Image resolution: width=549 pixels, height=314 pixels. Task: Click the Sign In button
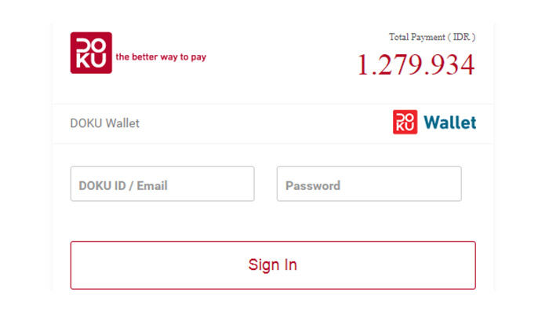[273, 265]
